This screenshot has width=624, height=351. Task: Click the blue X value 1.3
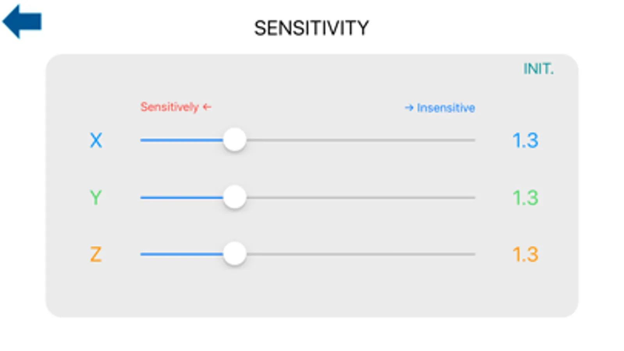tap(525, 140)
